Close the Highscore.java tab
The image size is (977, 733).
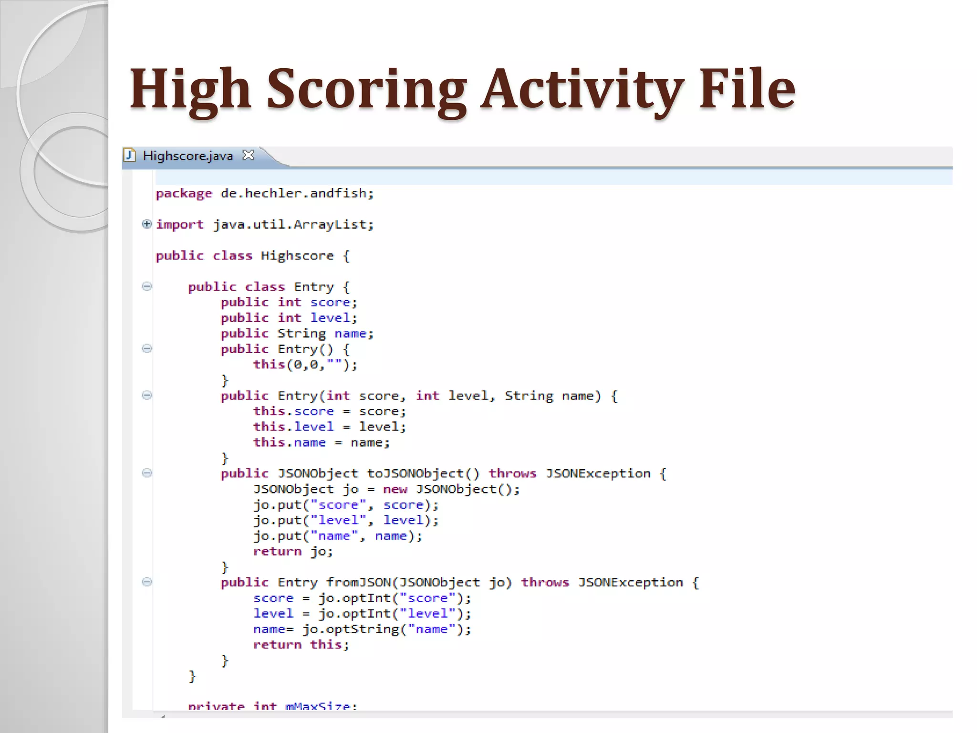click(x=248, y=155)
